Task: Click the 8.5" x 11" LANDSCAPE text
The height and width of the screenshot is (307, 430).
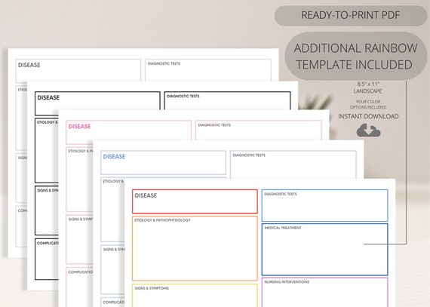Action: 367,87
